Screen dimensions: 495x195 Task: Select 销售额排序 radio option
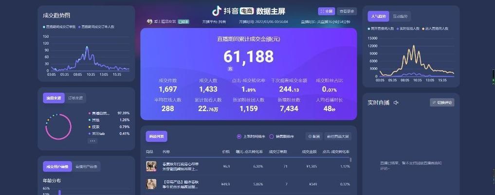click(x=282, y=136)
